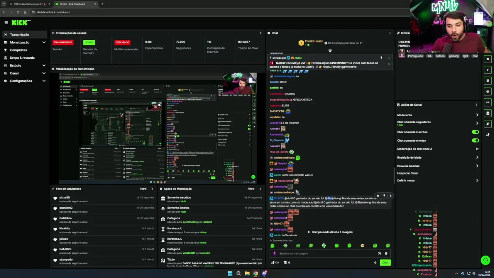The width and height of the screenshot is (494, 278).
Task: Open the cinefy.gg/minerva link in pinned message
Action: (339, 67)
